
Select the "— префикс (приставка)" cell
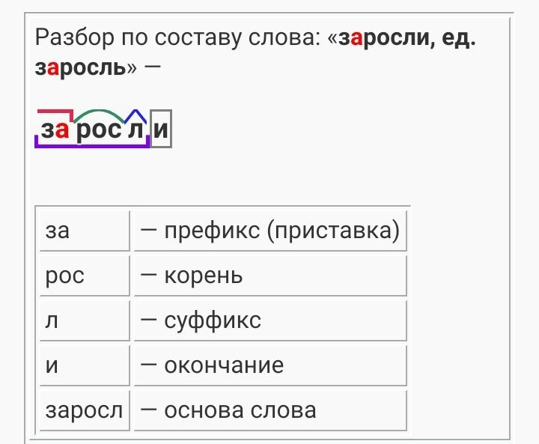[269, 231]
